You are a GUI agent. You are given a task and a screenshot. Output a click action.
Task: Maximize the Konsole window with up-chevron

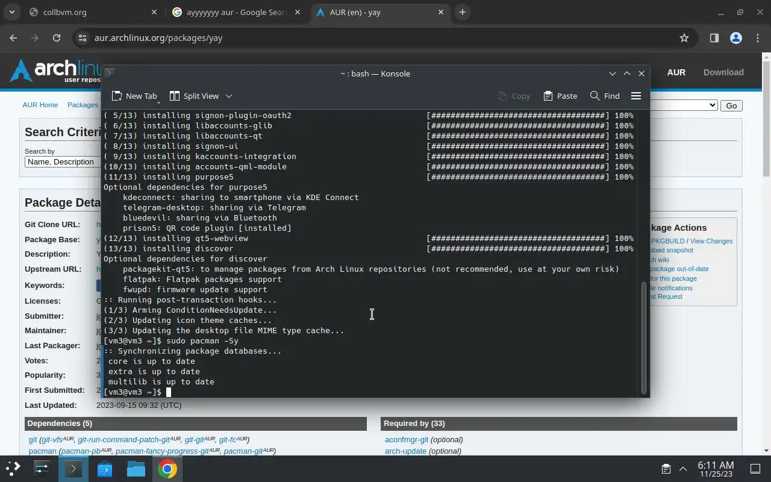[627, 74]
